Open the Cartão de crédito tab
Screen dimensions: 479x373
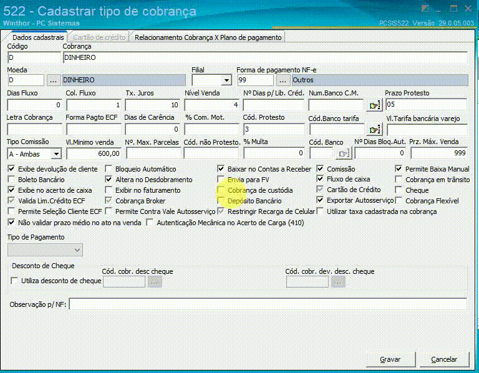(x=99, y=37)
